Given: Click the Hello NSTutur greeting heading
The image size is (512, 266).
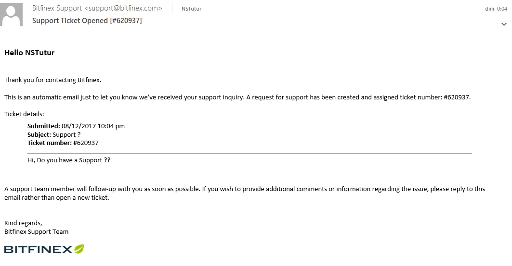Looking at the screenshot, I should point(29,53).
